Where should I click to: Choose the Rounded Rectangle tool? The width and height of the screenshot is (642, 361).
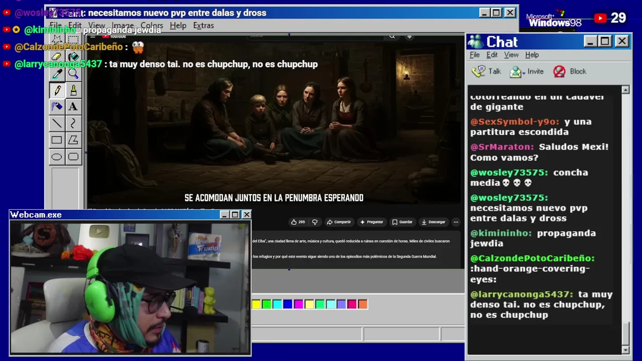tap(73, 157)
